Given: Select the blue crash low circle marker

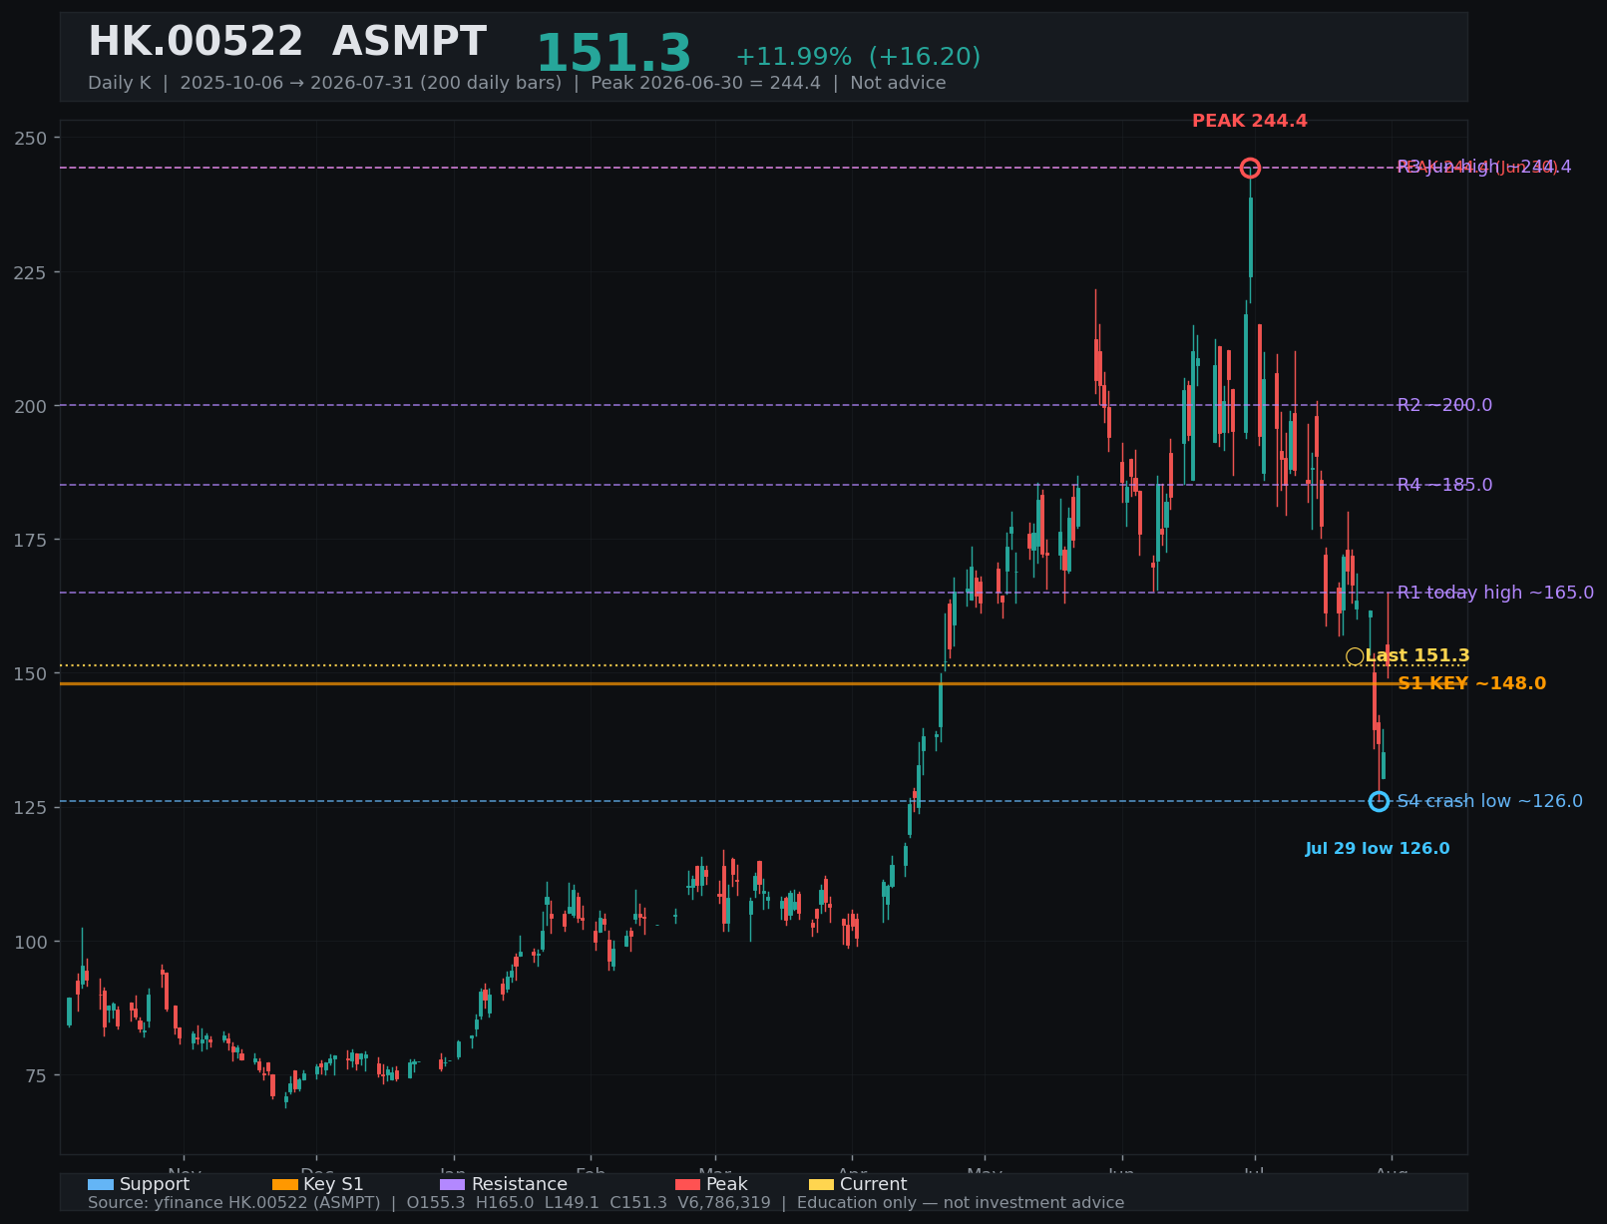Looking at the screenshot, I should [x=1379, y=801].
